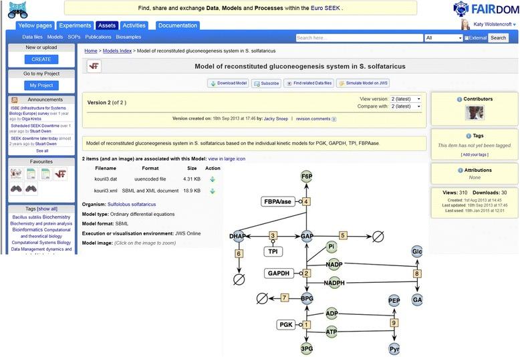Open first binoculars item in Favourites
The image size is (520, 357).
(x=16, y=189)
